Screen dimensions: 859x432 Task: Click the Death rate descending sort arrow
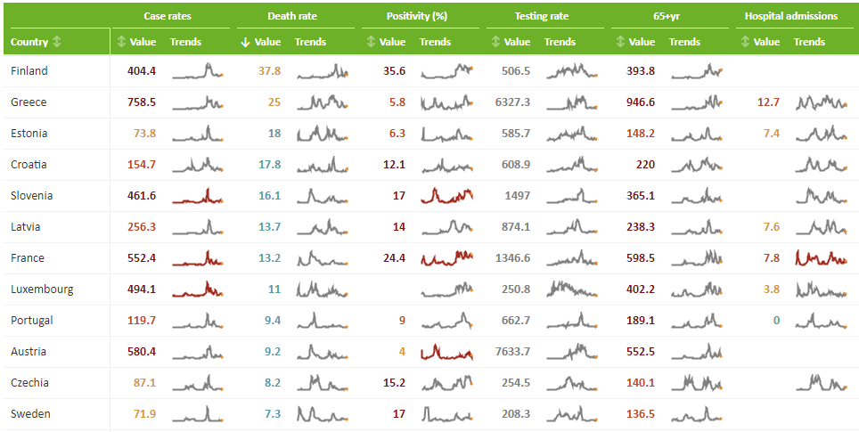(246, 42)
